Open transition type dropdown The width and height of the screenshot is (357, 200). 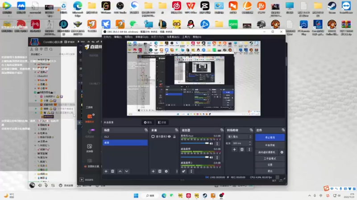(239, 137)
